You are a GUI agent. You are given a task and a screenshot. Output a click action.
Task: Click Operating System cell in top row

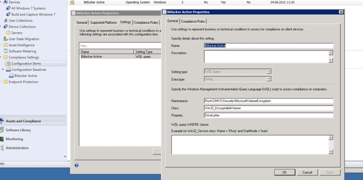coord(138,2)
